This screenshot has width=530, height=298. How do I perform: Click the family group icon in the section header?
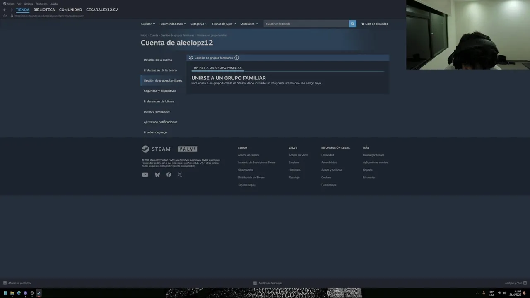[191, 58]
